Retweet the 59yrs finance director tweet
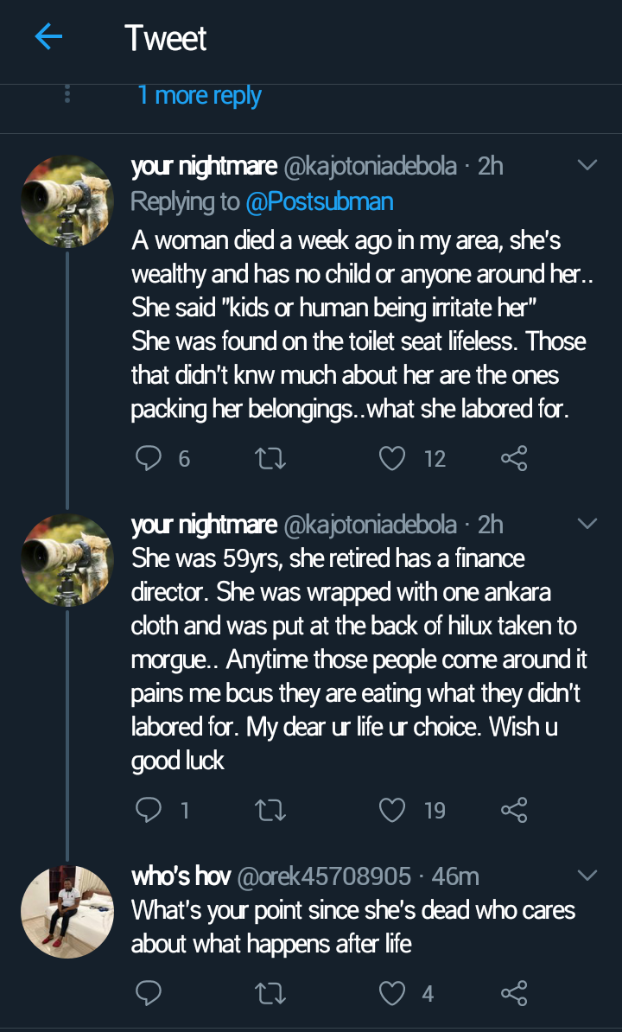Viewport: 622px width, 1032px height. click(271, 809)
